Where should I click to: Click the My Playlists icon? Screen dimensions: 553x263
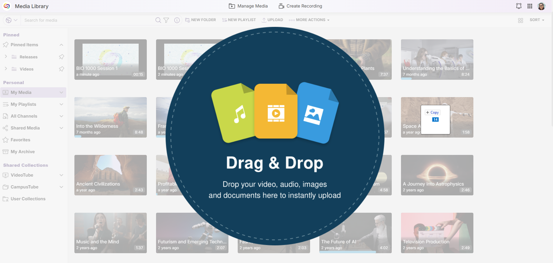click(6, 104)
